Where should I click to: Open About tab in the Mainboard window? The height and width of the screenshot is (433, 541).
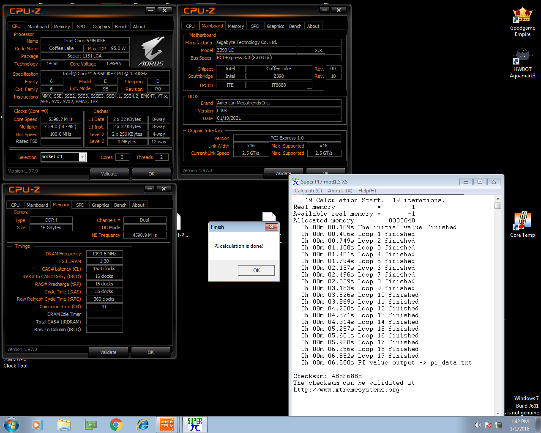coord(313,26)
